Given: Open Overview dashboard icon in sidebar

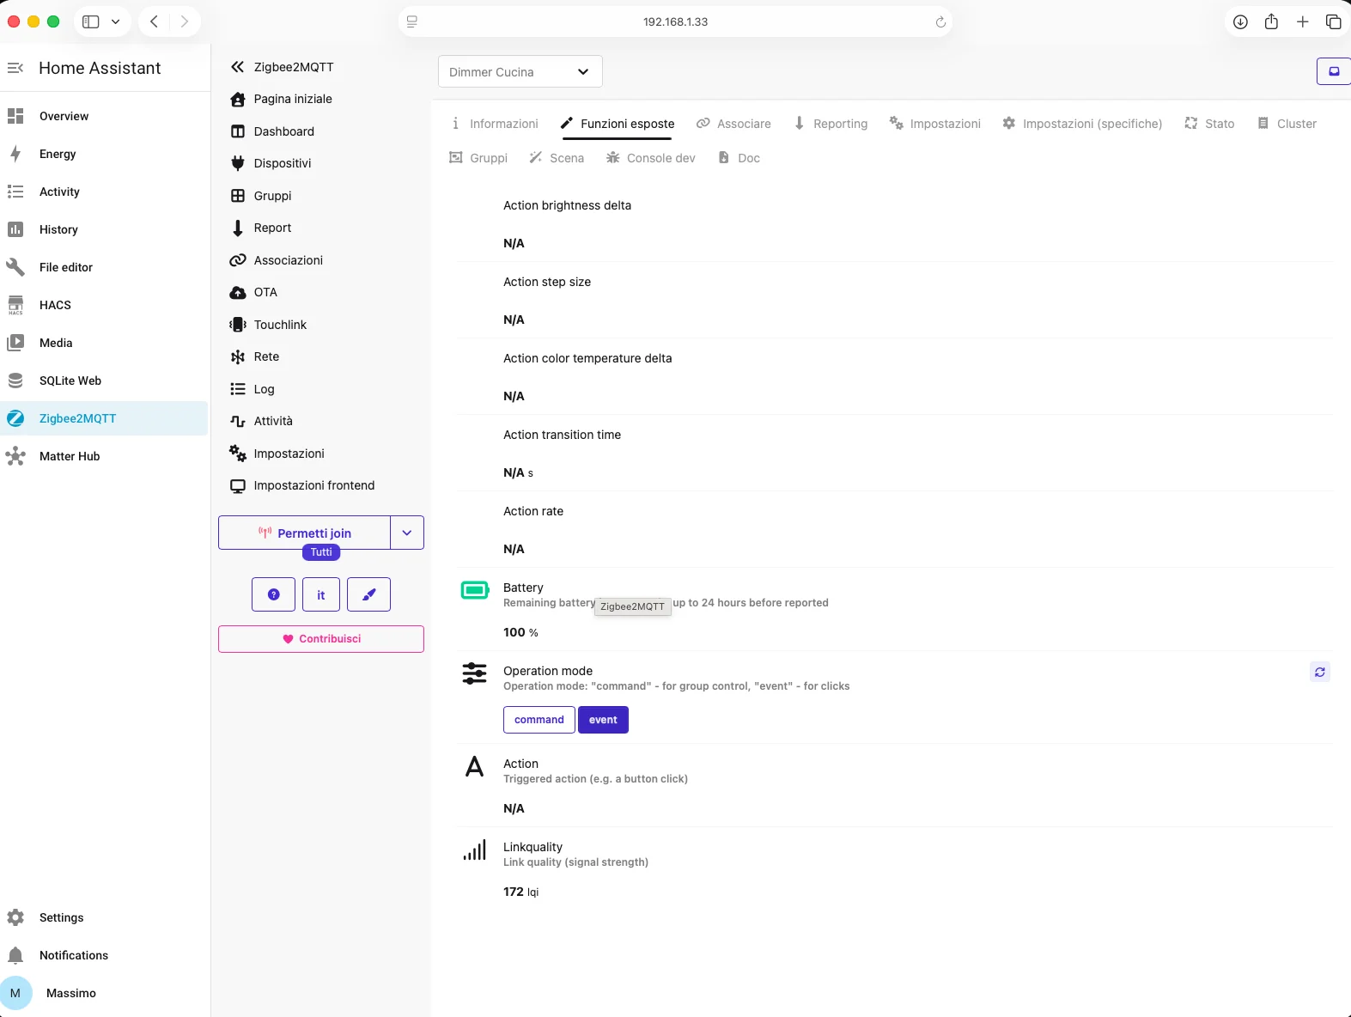Looking at the screenshot, I should click(x=15, y=116).
